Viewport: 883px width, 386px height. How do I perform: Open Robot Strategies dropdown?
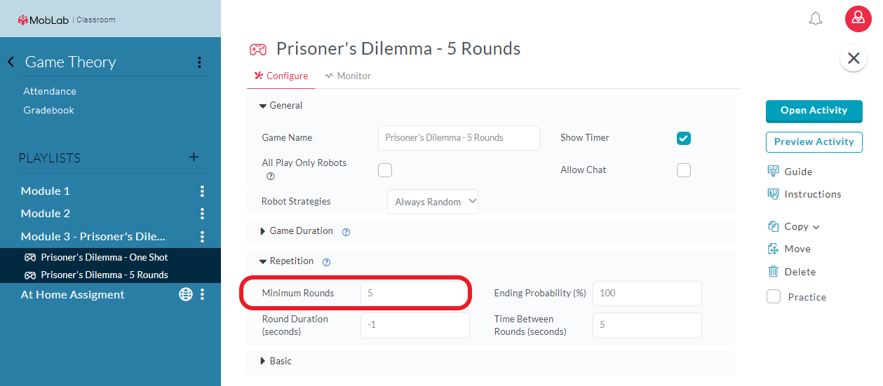433,202
